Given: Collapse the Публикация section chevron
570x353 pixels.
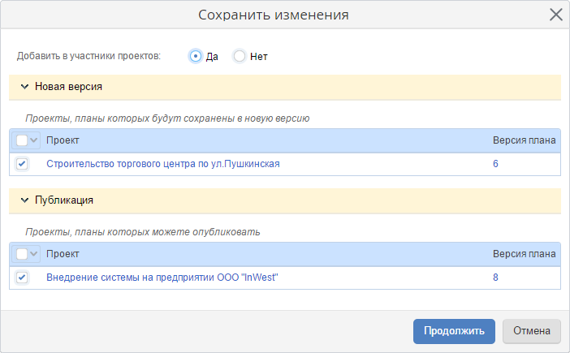Looking at the screenshot, I should (x=24, y=200).
